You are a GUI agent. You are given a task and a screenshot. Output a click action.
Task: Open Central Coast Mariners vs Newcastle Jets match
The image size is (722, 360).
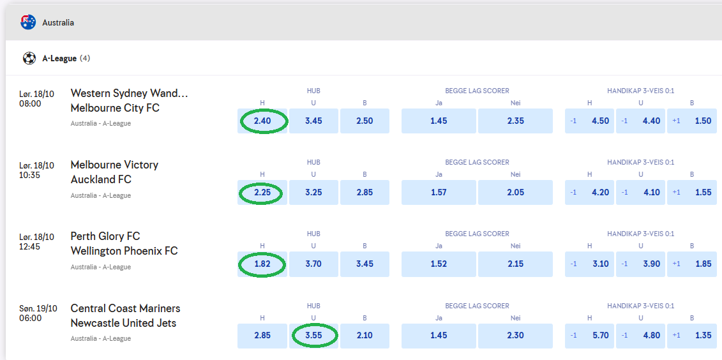pyautogui.click(x=125, y=315)
